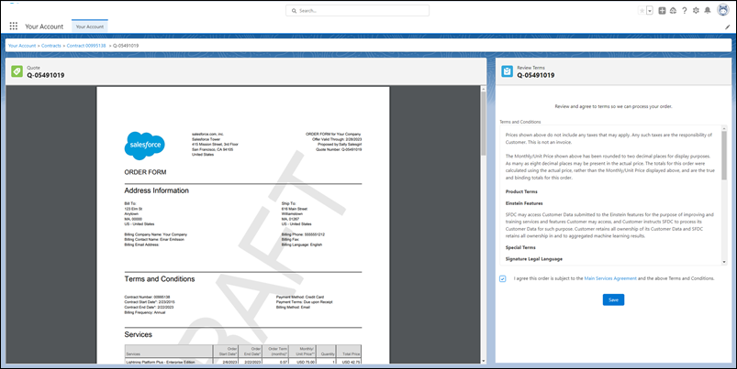The width and height of the screenshot is (737, 369).
Task: Open the App Launcher grid icon
Action: 14,27
